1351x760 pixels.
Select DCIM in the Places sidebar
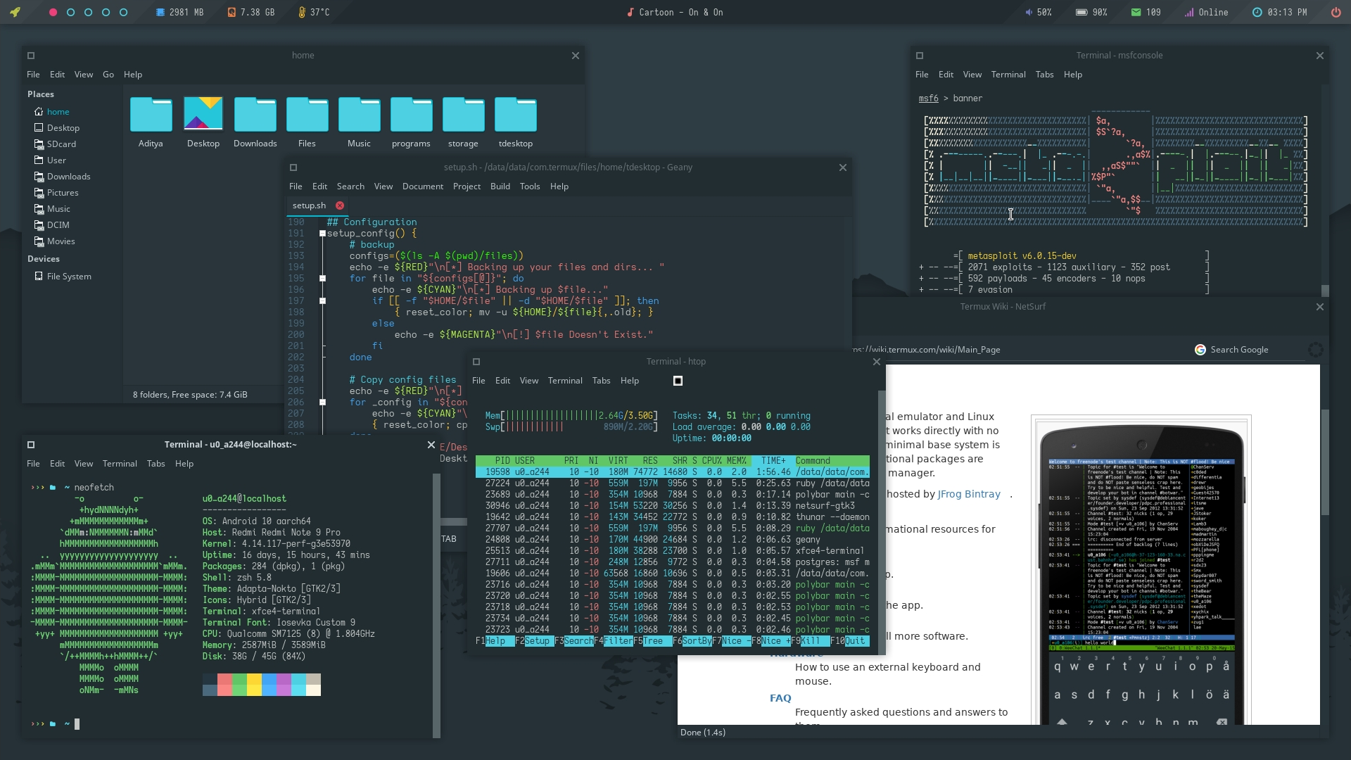pos(58,225)
